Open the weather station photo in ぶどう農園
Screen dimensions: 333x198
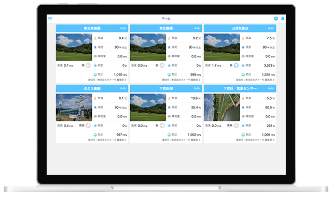click(74, 108)
